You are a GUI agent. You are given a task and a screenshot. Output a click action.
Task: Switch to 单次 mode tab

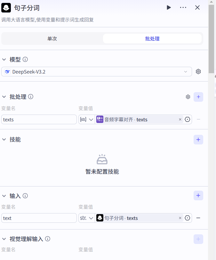pyautogui.click(x=52, y=39)
